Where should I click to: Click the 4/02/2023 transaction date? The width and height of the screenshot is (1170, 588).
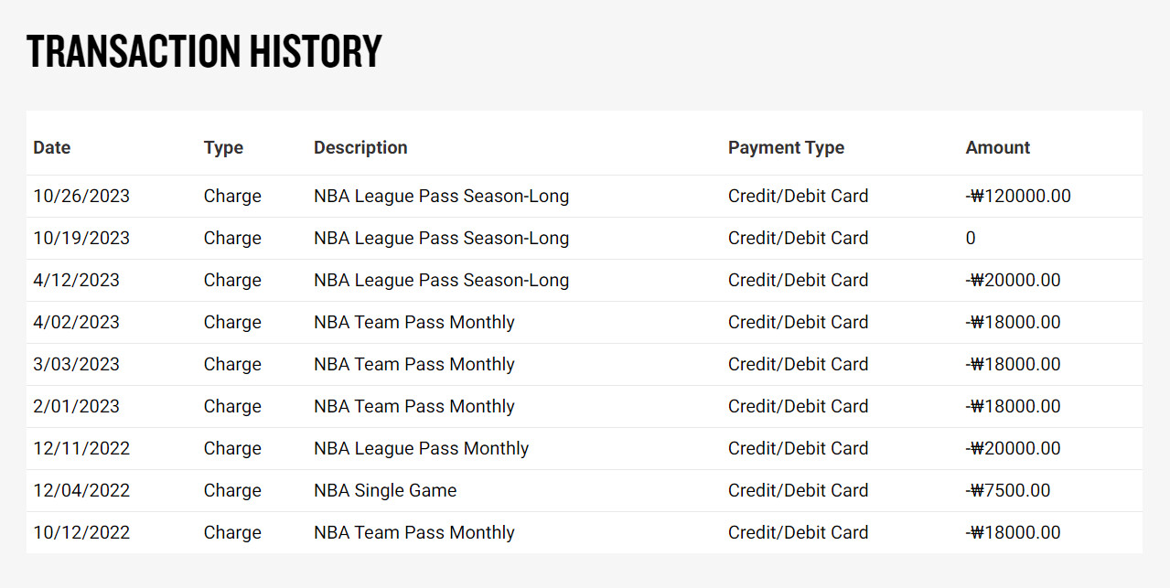click(76, 322)
